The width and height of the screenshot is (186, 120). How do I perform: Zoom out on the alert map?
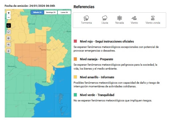[8, 17]
